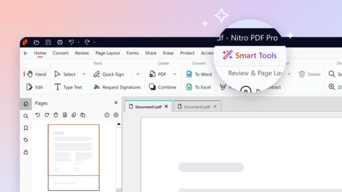The width and height of the screenshot is (342, 192).
Task: Switch to the Home ribbon tab
Action: click(x=40, y=53)
